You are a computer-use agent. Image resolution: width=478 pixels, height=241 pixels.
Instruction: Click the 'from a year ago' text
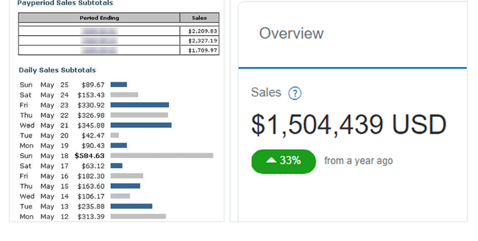358,161
